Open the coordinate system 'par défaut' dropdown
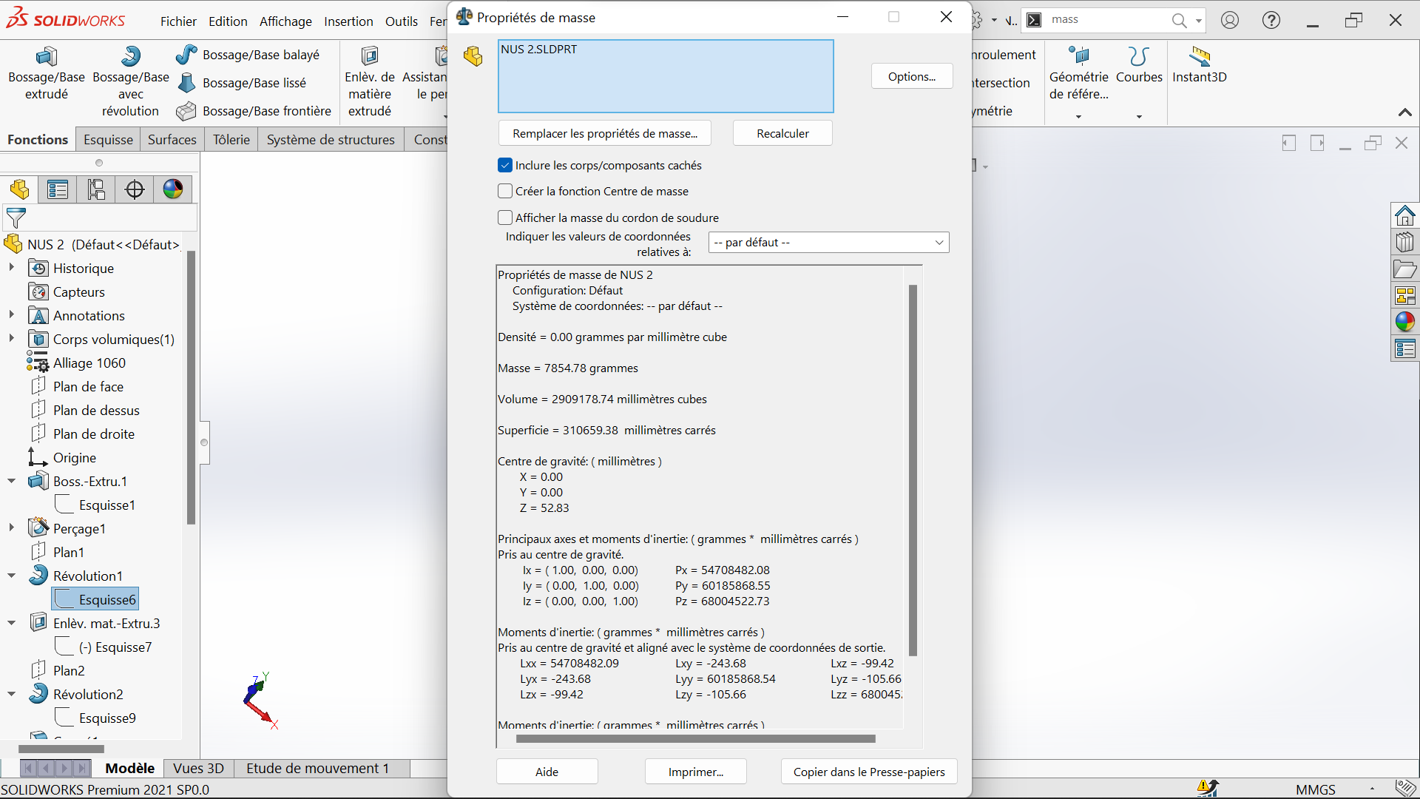1420x799 pixels. [x=828, y=243]
